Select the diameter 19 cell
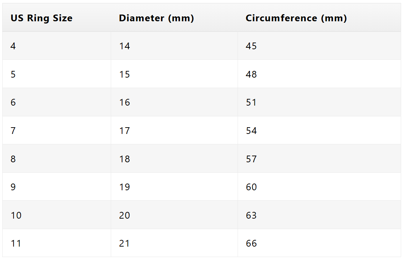 tap(174, 187)
